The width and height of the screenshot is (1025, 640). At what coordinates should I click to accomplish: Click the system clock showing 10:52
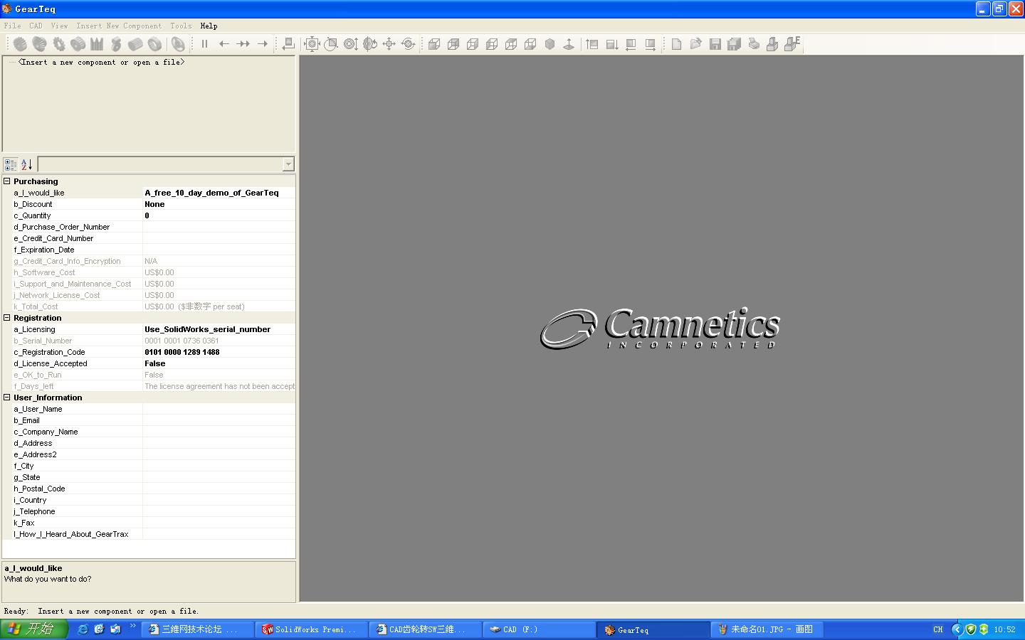(1004, 629)
